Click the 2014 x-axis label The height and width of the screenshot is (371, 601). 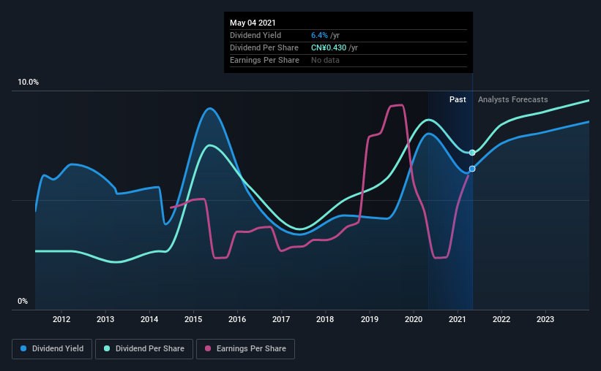click(149, 319)
